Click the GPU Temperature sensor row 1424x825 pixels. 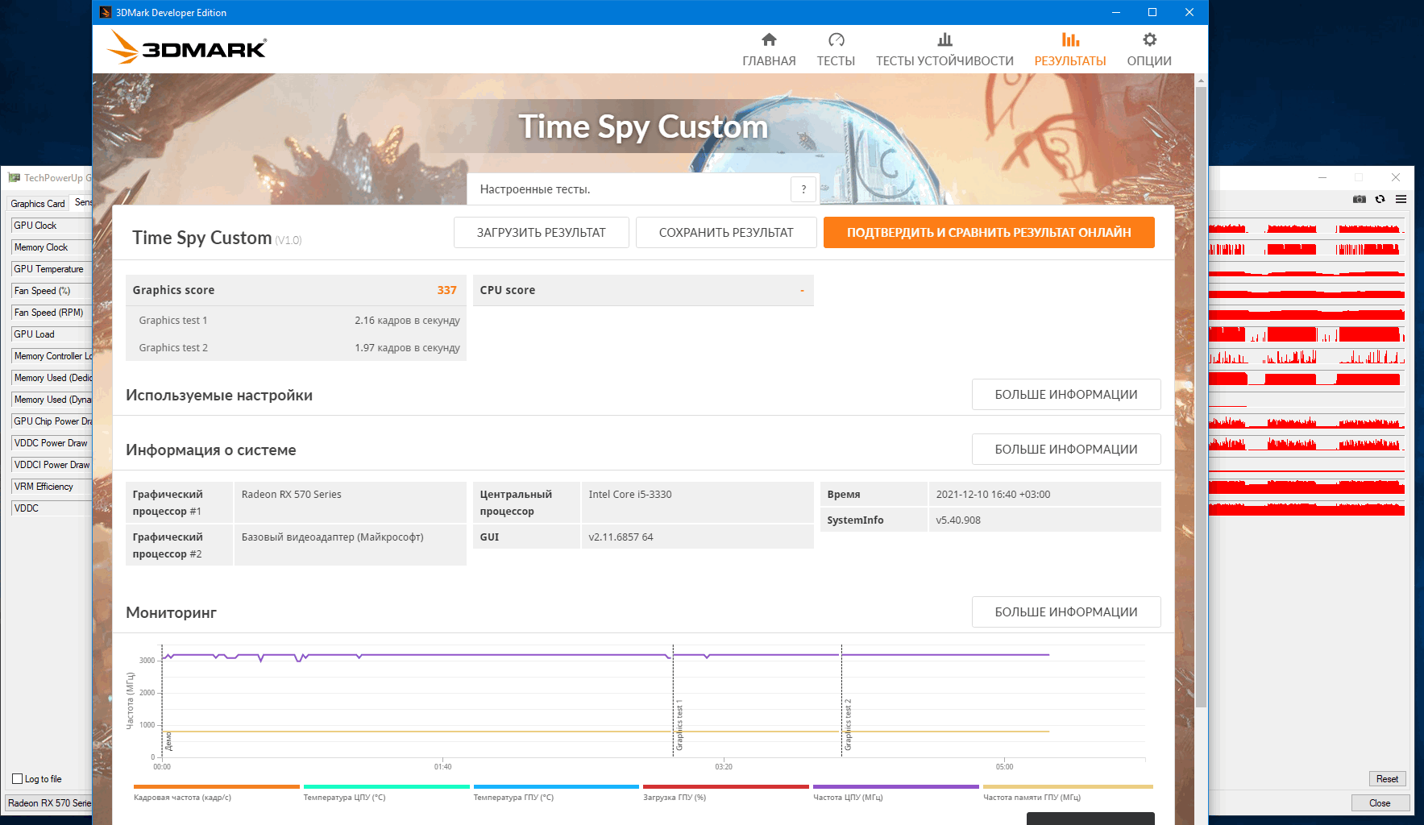tap(51, 269)
